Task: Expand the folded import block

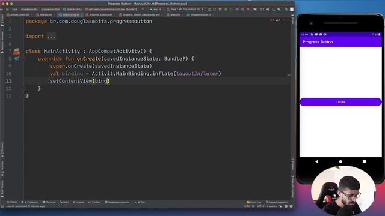Action: tap(51, 37)
